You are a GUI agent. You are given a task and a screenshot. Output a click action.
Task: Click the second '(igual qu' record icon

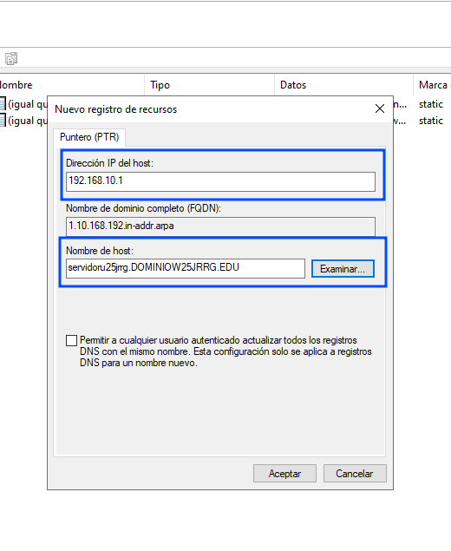point(3,121)
